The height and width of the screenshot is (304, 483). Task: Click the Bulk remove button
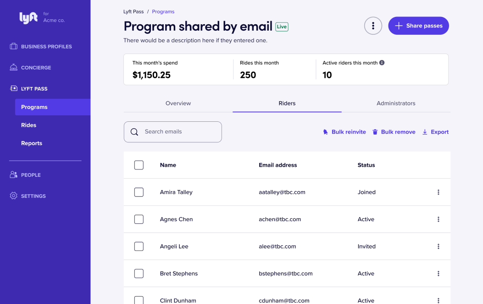[394, 132]
